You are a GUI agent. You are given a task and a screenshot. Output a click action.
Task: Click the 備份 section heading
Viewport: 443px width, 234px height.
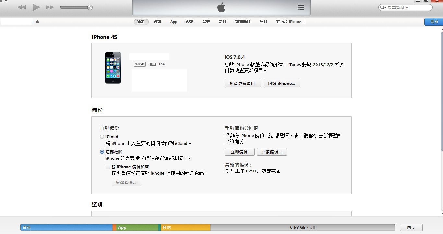pyautogui.click(x=97, y=110)
